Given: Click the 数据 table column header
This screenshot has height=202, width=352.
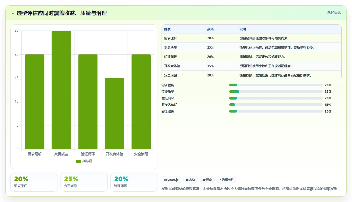Looking at the screenshot, I should pyautogui.click(x=210, y=29).
